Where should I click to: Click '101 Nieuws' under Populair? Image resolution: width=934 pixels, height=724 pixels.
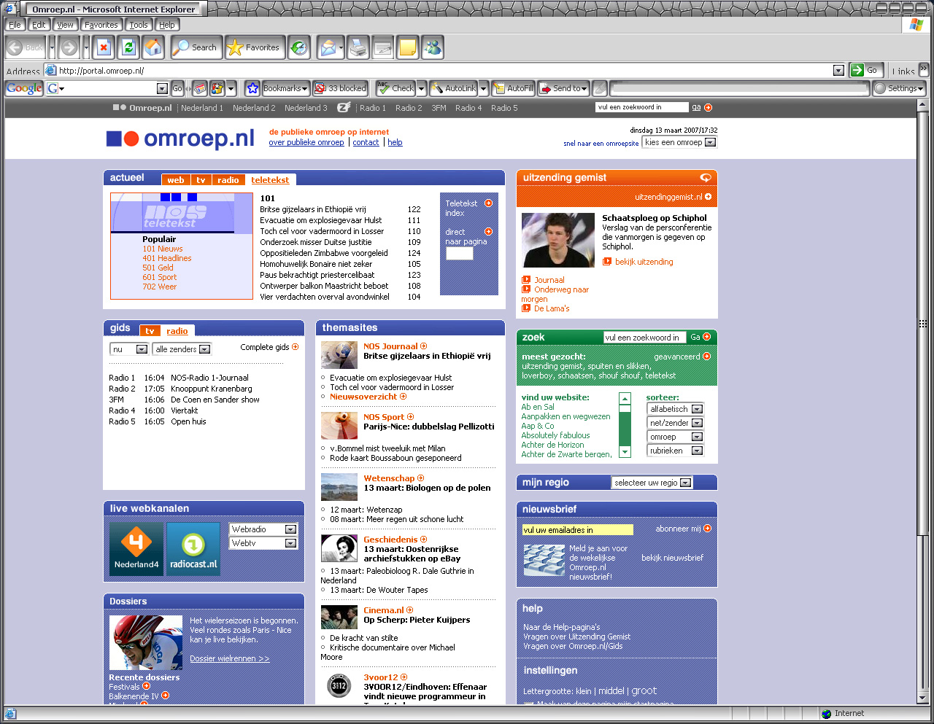[x=163, y=249]
